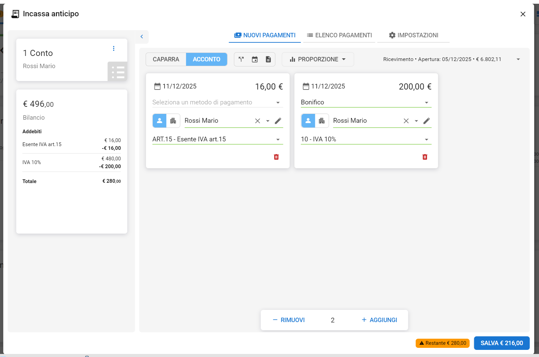The image size is (539, 357).
Task: Open the payment method dropdown
Action: pyautogui.click(x=217, y=102)
